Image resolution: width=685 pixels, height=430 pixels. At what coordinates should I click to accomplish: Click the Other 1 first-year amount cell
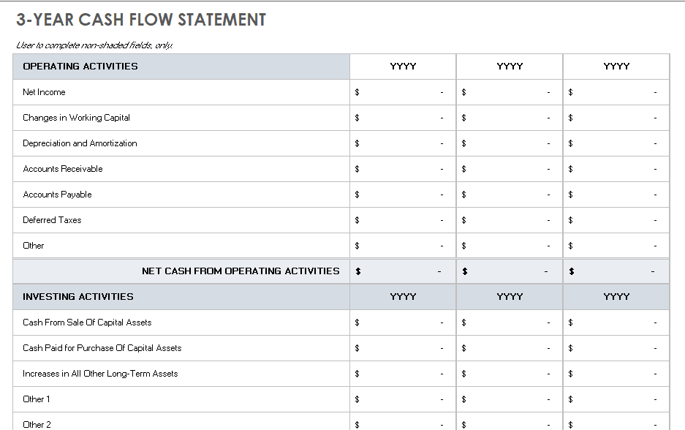403,399
